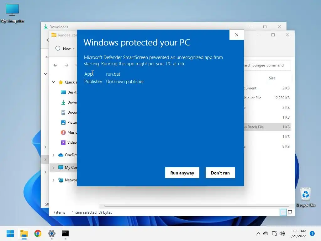Minimize the bungee_command window
The height and width of the screenshot is (241, 321).
tap(259, 35)
